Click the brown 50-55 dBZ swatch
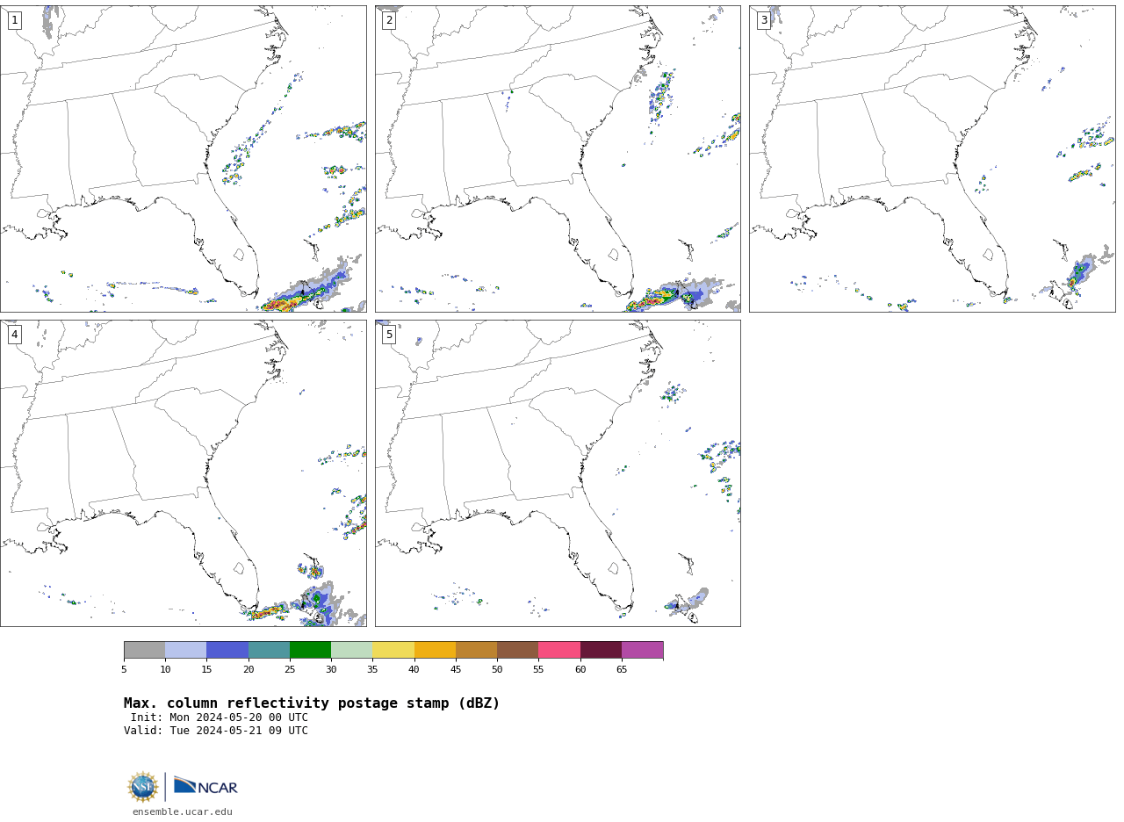 click(518, 650)
